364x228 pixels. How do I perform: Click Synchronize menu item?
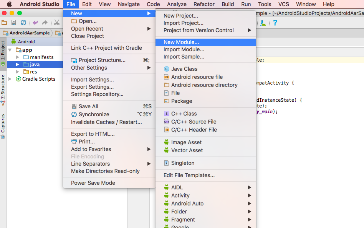coord(109,114)
